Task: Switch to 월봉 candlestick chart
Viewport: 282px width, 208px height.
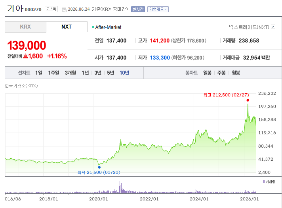Action: pos(236,73)
